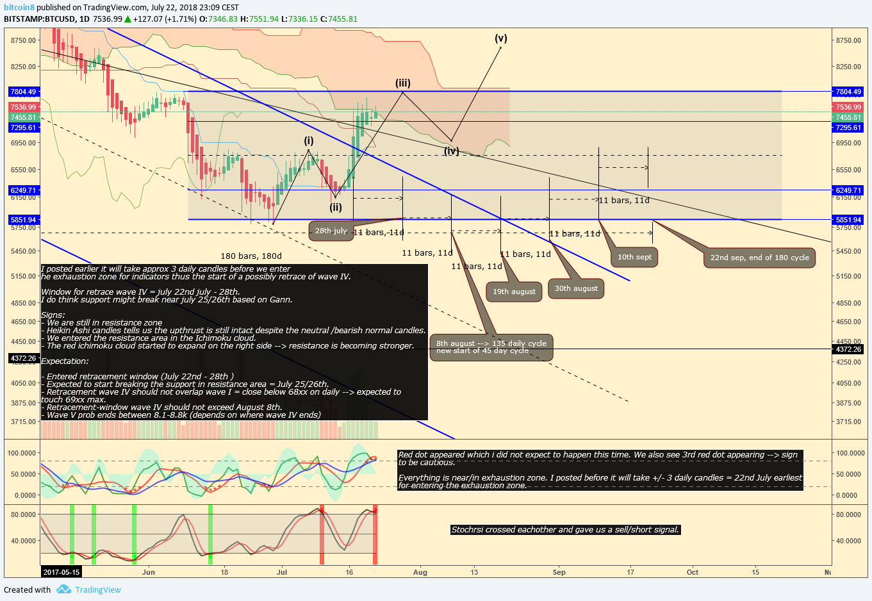This screenshot has width=872, height=601.
Task: Select the 'Window for retrace wave IV' note line
Action: point(140,292)
